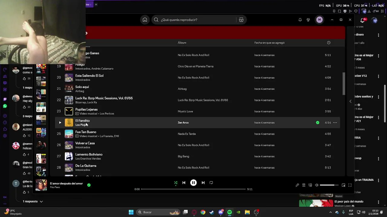Open Los Piojos artist link
387x217 pixels.
coord(81,125)
